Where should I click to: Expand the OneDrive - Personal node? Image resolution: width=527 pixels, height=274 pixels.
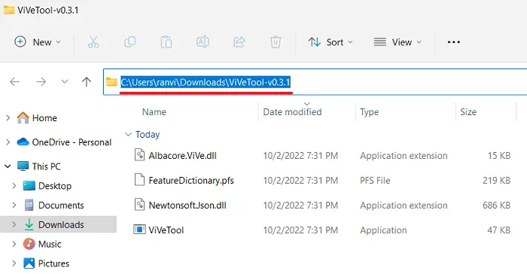(x=8, y=142)
